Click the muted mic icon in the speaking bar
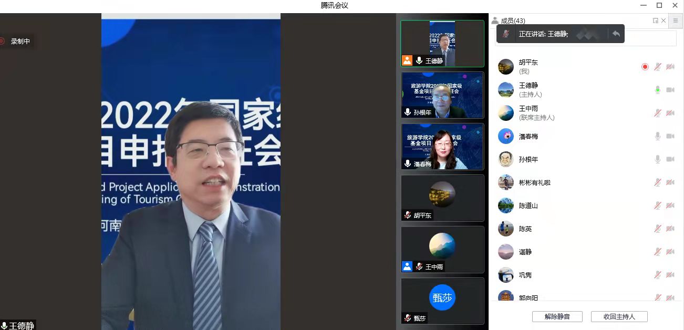684x330 pixels. 505,34
